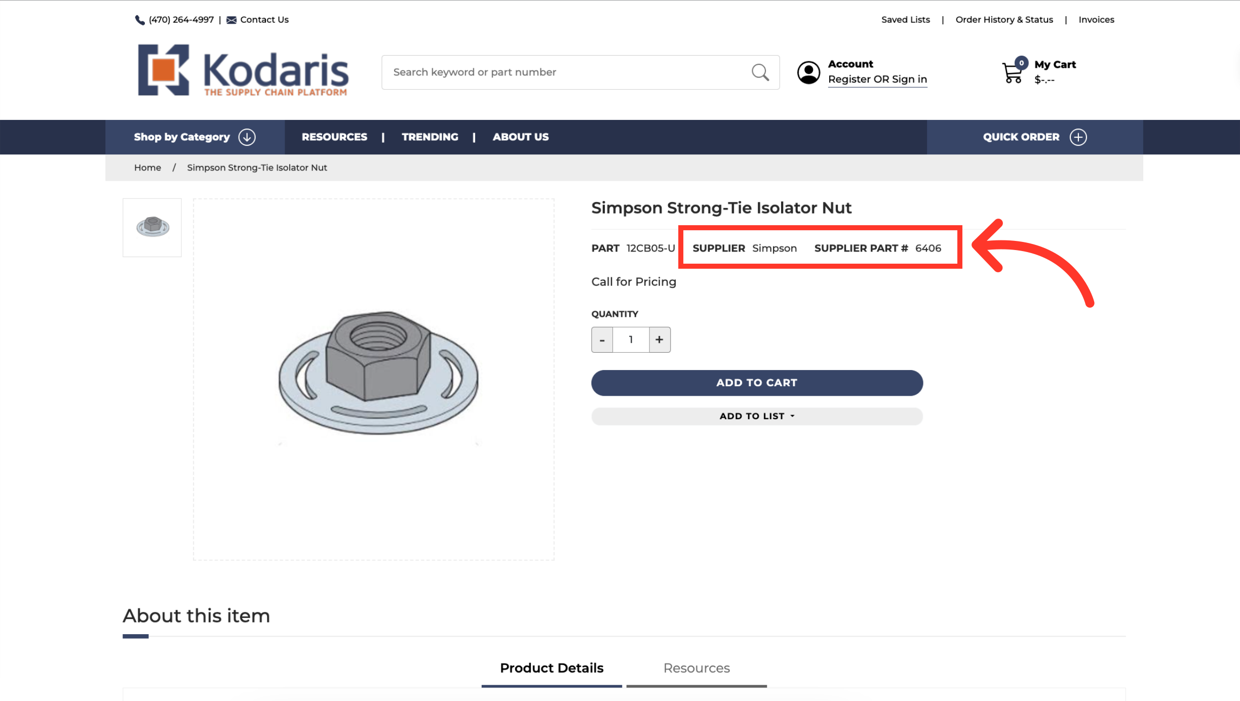Click the Kodaris logo

[243, 70]
